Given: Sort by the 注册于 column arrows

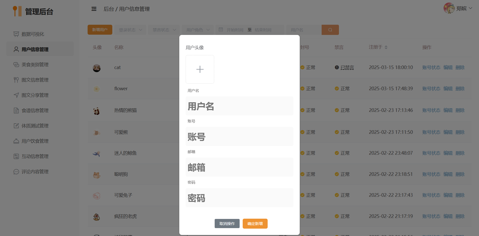Looking at the screenshot, I should (386, 47).
